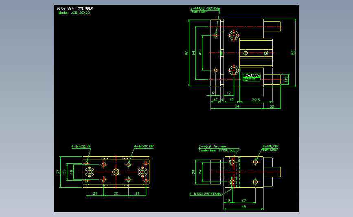Select the '82' height dimension text
This screenshot has width=353, height=217.
tap(293, 53)
